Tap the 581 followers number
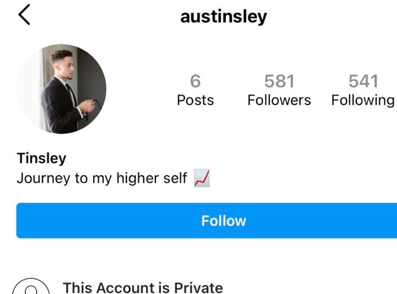The image size is (397, 294). (x=280, y=81)
